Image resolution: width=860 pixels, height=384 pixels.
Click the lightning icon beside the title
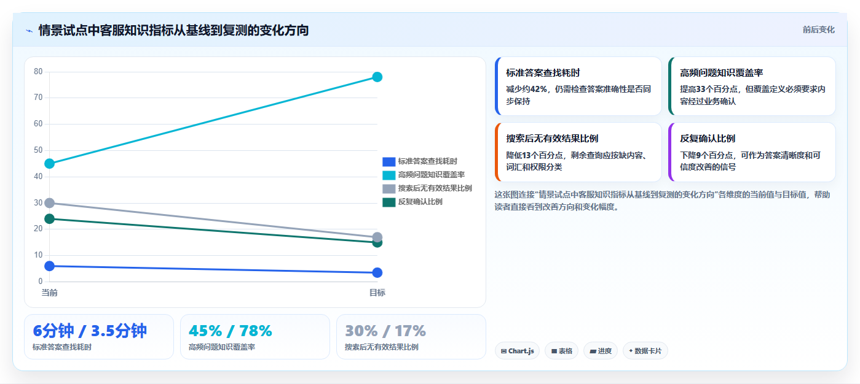[29, 30]
